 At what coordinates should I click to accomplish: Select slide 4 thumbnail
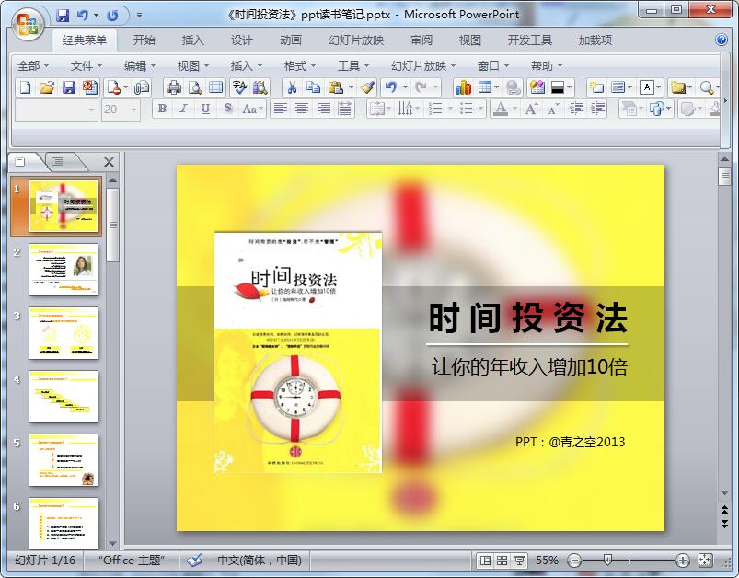click(64, 397)
